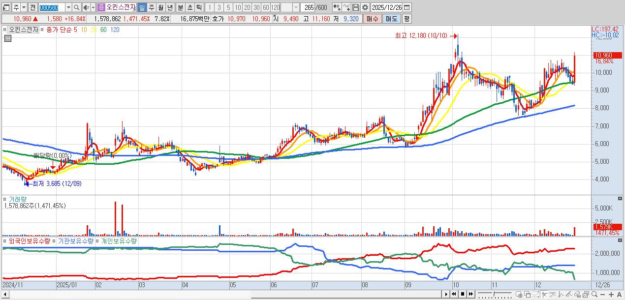The width and height of the screenshot is (625, 300).
Task: Open the 주 market type dropdown arrow
Action: click(24, 7)
